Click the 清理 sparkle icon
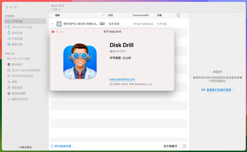247x152 pixels. [9, 82]
